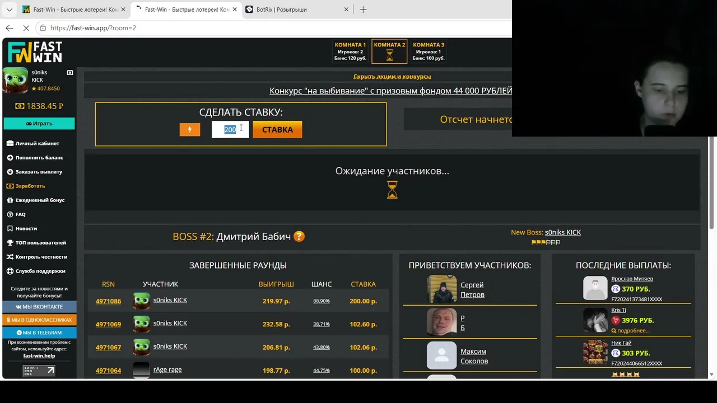Click the 88.90% chance link
The image size is (717, 403).
tap(322, 301)
